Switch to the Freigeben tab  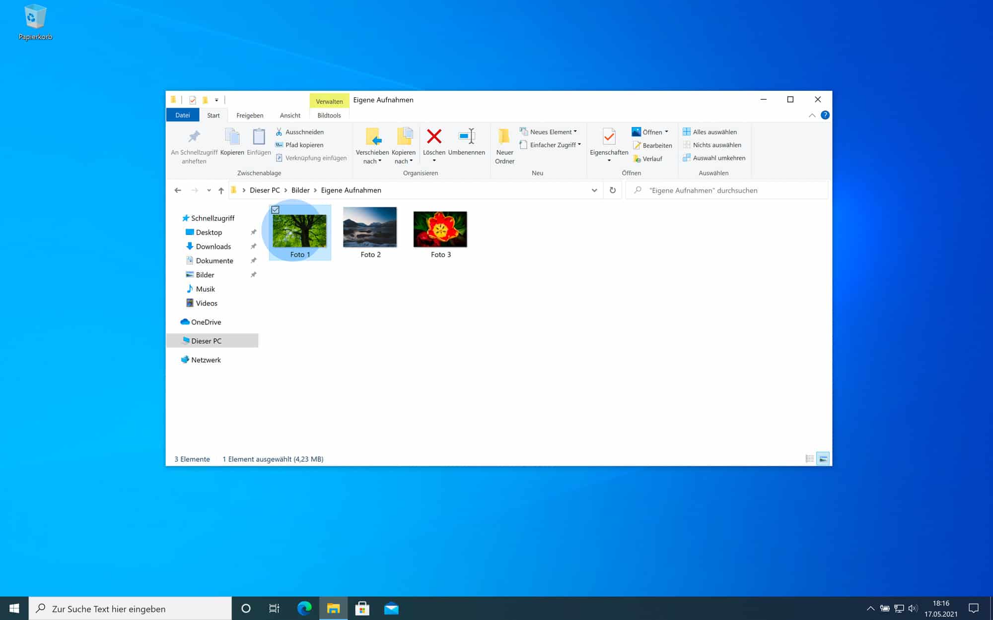tap(250, 116)
